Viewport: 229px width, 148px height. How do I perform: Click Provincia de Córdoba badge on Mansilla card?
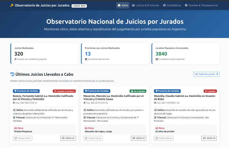167,91
